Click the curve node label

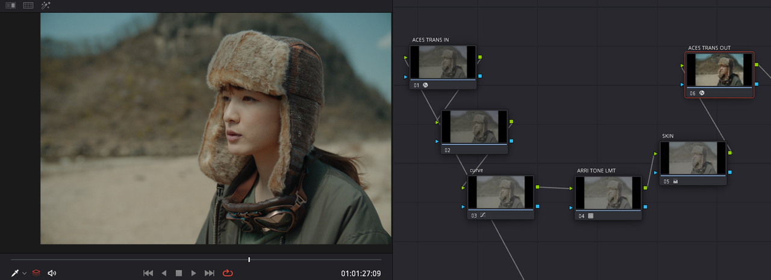[476, 170]
